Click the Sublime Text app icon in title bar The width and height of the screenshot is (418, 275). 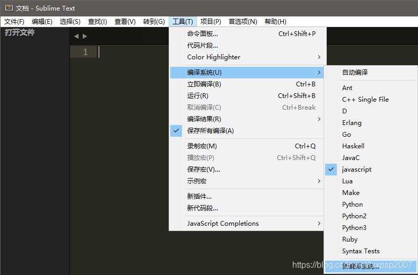pos(9,8)
